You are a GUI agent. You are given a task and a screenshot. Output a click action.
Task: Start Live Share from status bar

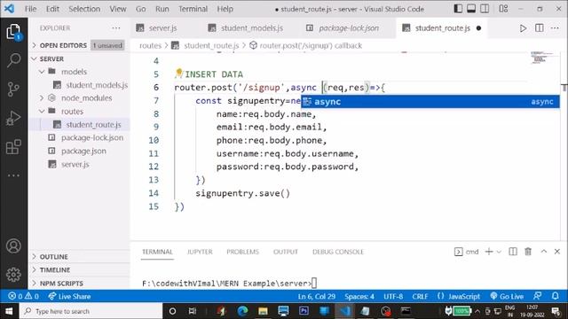[69, 296]
